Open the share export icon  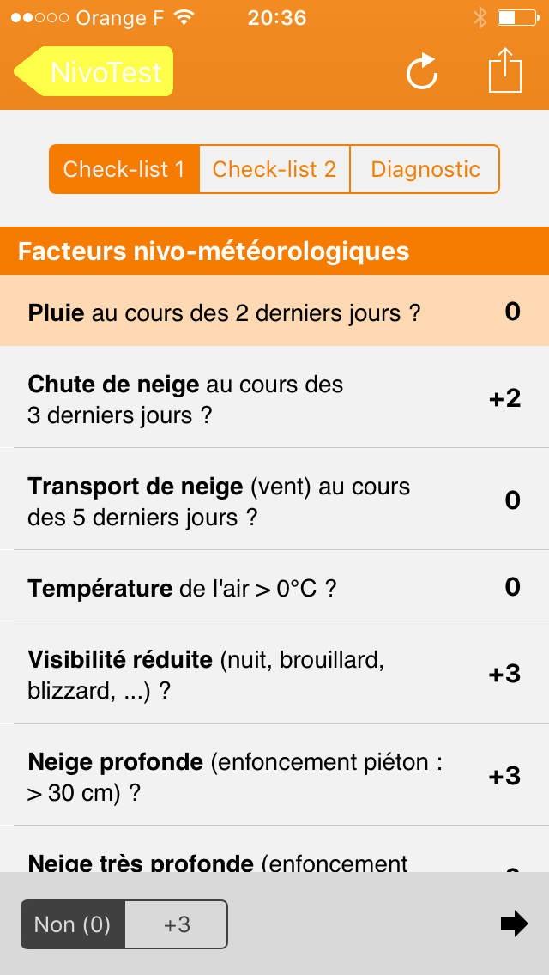pyautogui.click(x=505, y=70)
